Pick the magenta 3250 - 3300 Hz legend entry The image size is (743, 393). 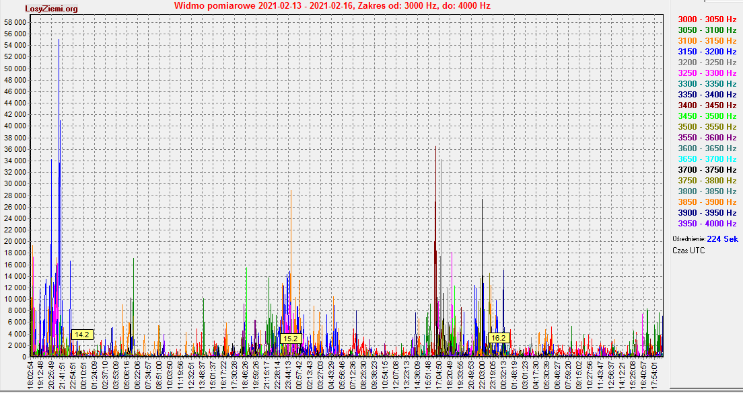pos(707,73)
